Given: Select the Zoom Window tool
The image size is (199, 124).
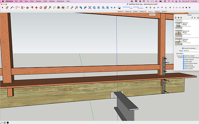Looking at the screenshot, I should click(77, 8).
